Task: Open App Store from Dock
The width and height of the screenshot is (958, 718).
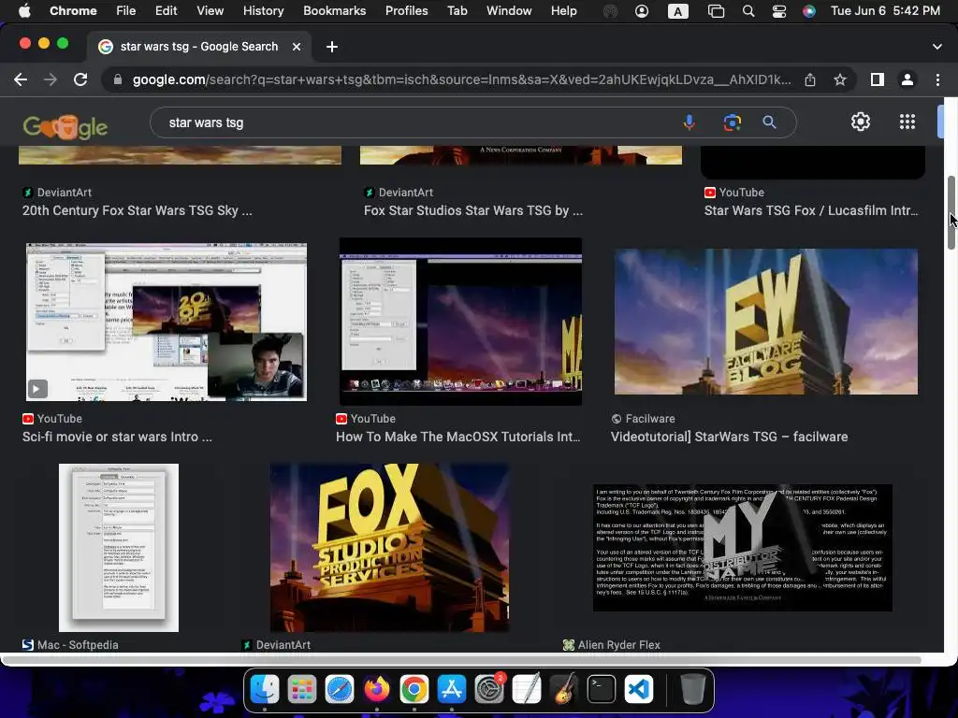Action: (452, 689)
